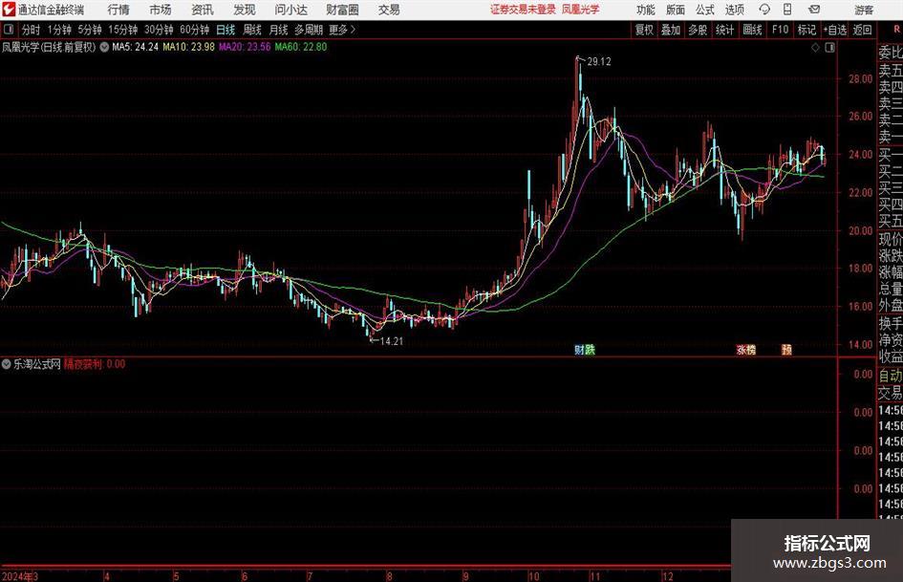The width and height of the screenshot is (903, 582).
Task: Select the 日线 daily period tab
Action: [x=226, y=30]
